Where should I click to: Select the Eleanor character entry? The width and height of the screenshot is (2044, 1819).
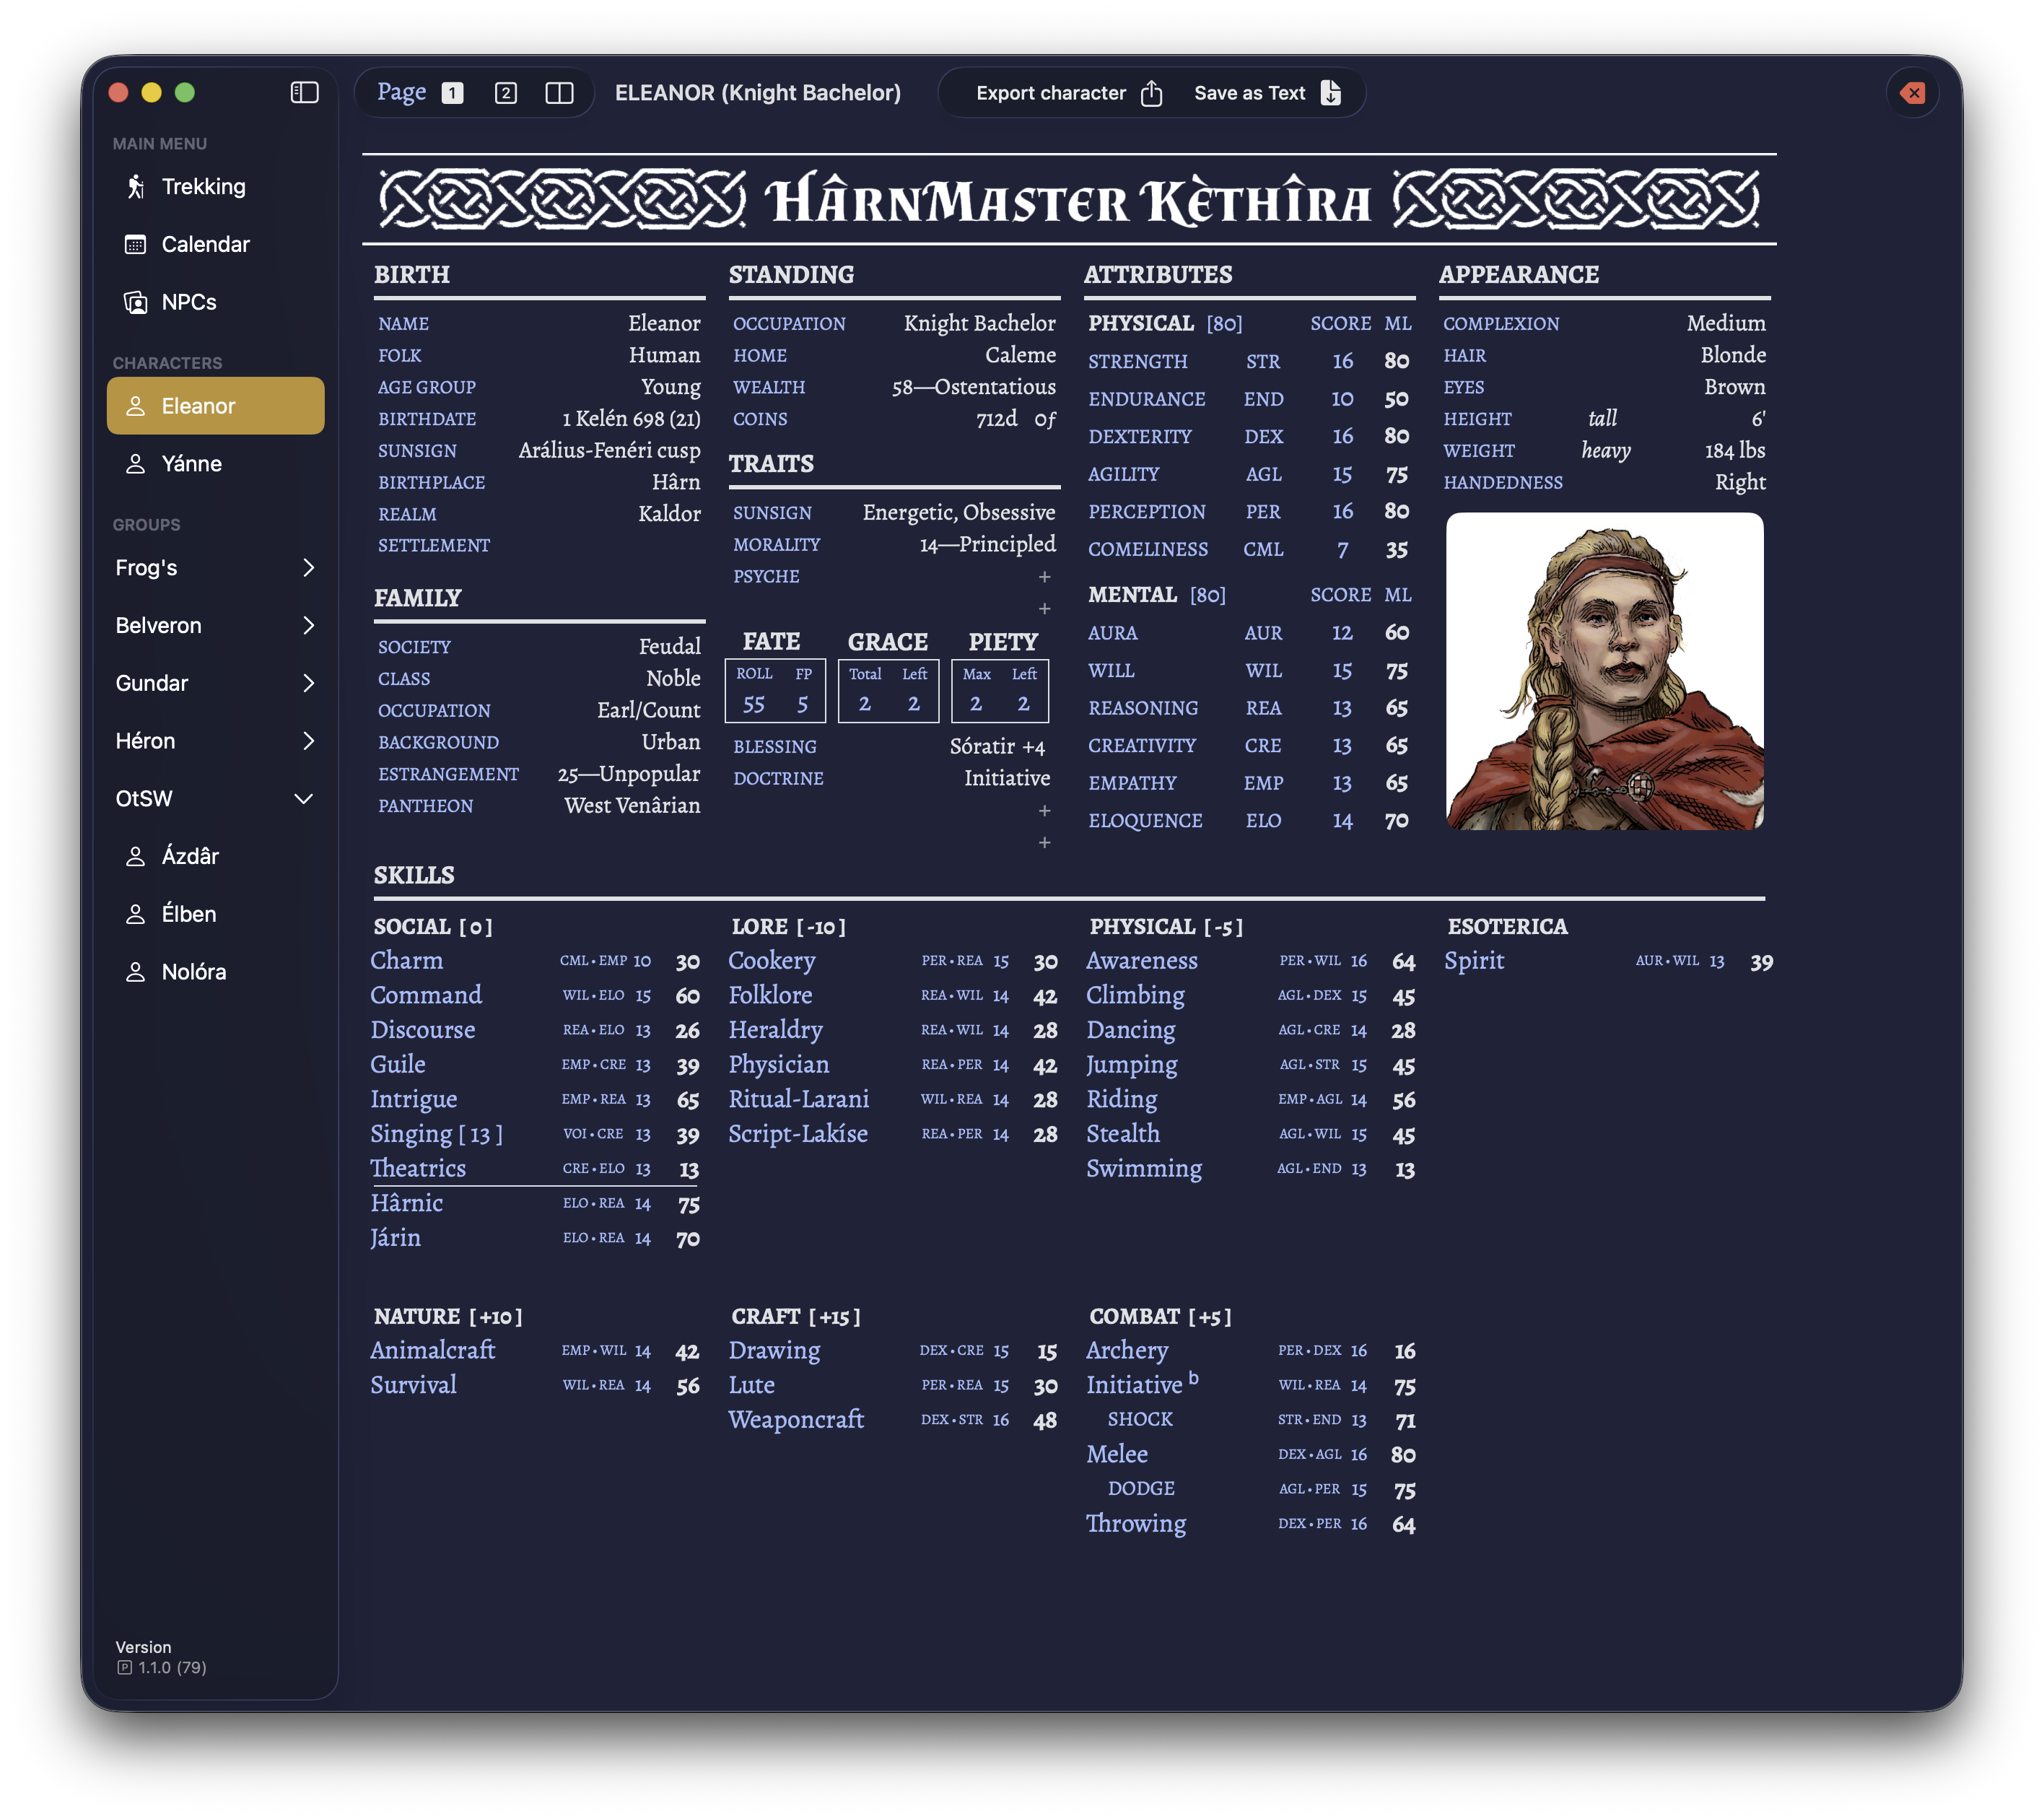(x=198, y=406)
